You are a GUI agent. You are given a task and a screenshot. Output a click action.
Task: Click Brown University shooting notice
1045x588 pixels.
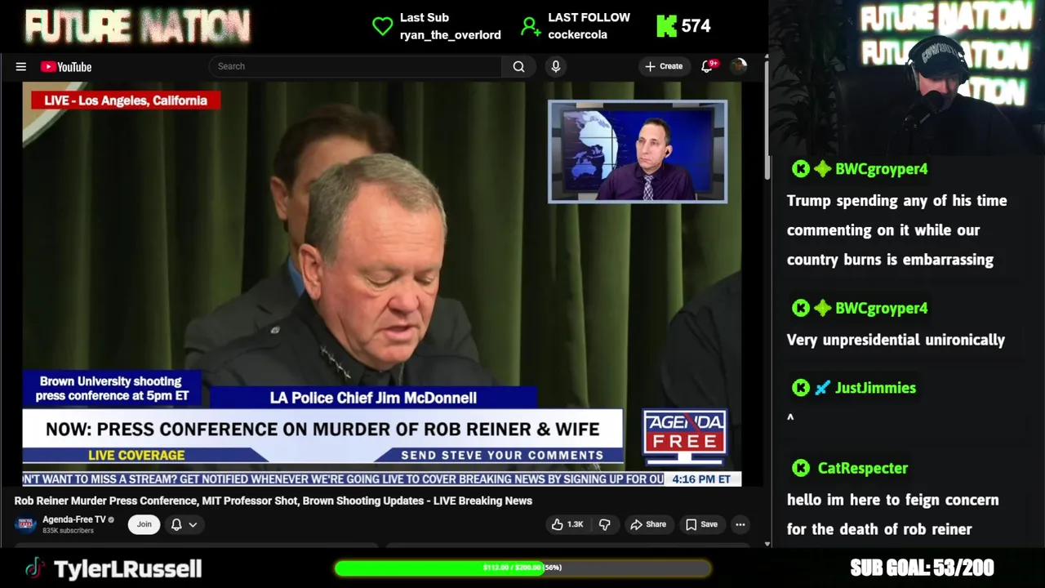[112, 388]
